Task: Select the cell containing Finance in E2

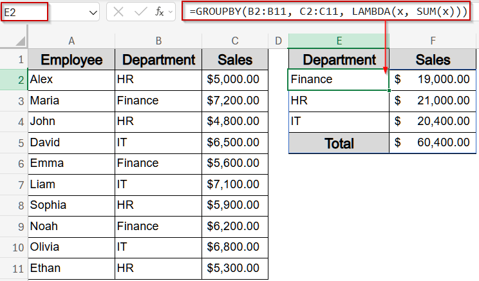Action: pos(339,80)
